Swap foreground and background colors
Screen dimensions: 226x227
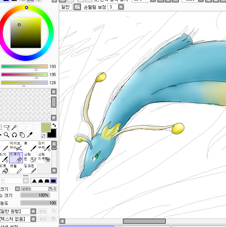pyautogui.click(x=54, y=125)
